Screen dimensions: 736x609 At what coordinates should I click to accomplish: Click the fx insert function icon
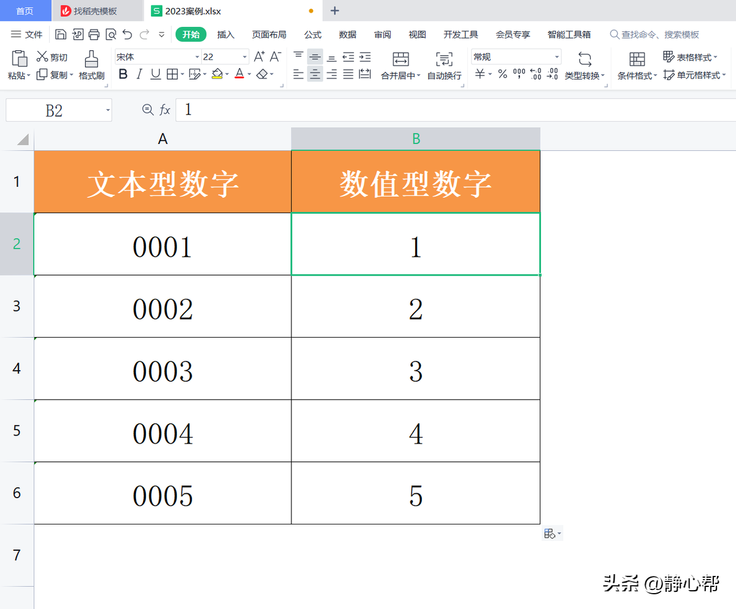pos(165,110)
